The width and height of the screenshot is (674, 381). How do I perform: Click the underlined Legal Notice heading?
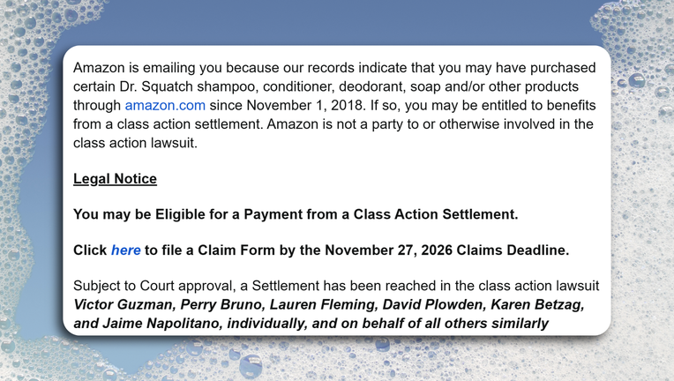pos(115,179)
